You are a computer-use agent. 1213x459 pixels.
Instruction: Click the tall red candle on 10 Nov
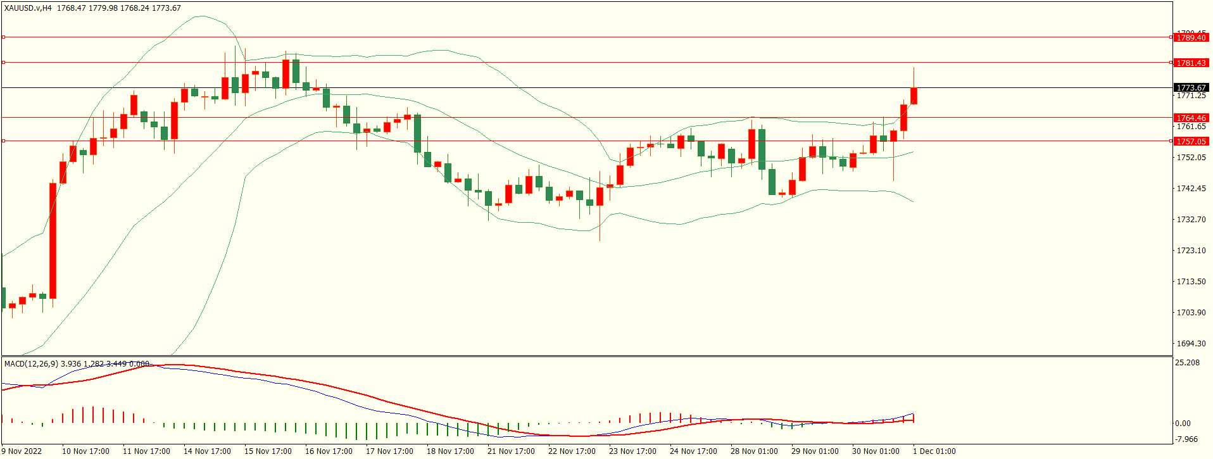pos(53,241)
